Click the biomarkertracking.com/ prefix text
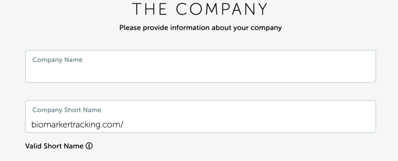The width and height of the screenshot is (398, 161). (77, 124)
